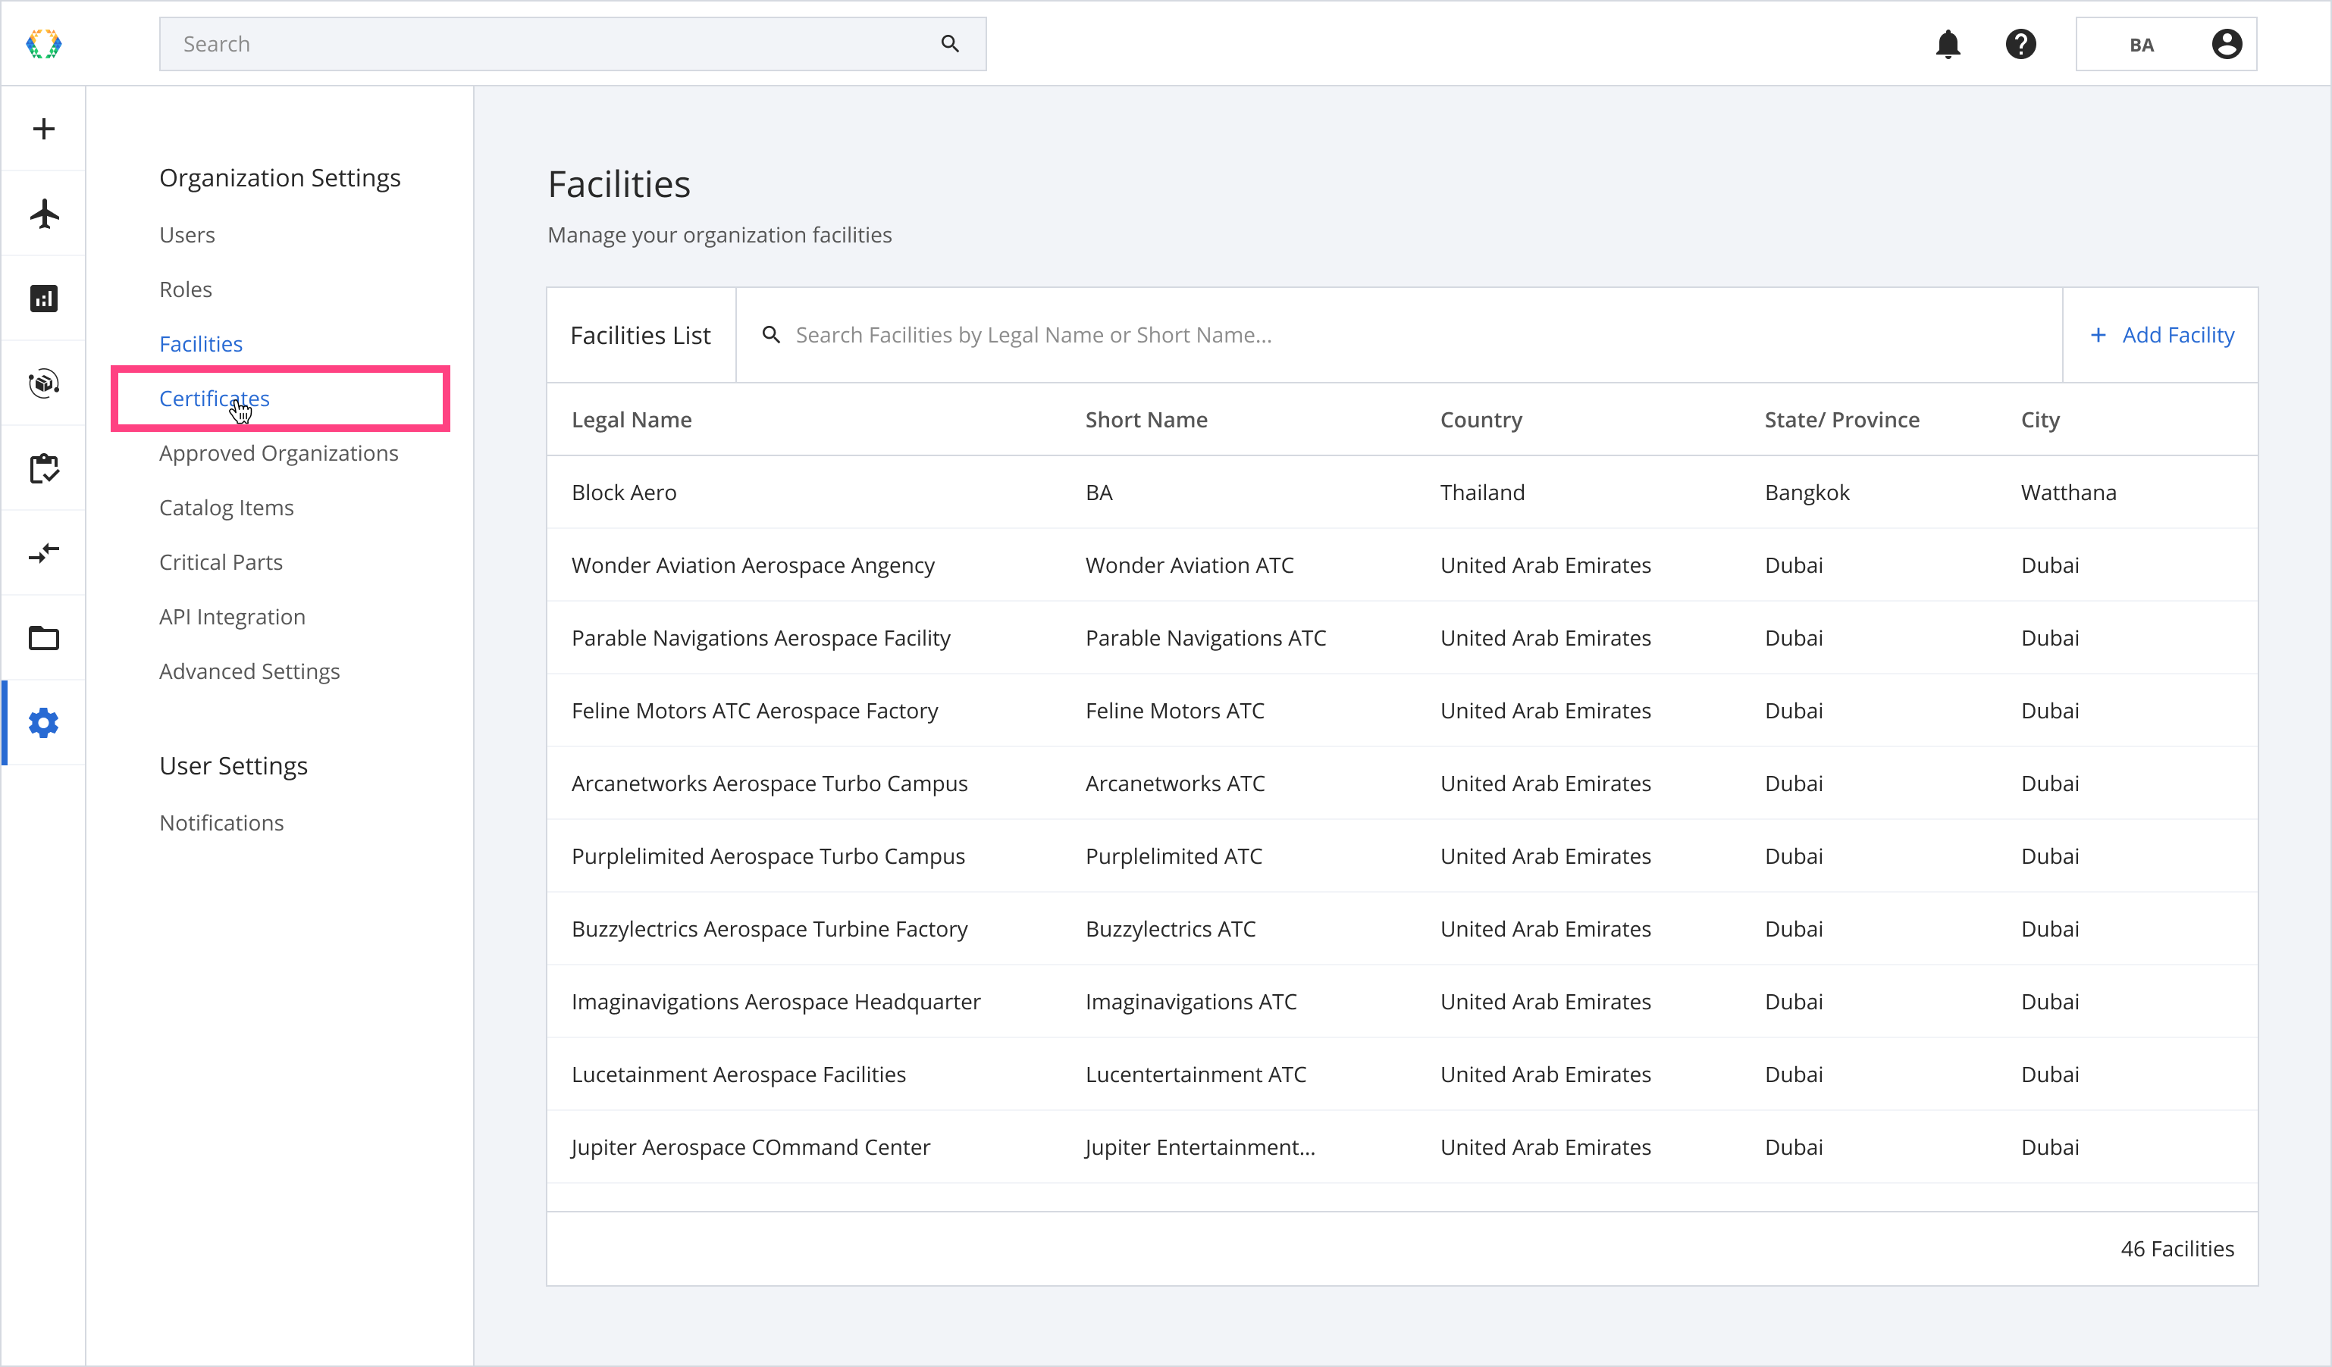Image resolution: width=2332 pixels, height=1367 pixels.
Task: Click the Wonder Aviation ATC short name
Action: tap(1190, 565)
